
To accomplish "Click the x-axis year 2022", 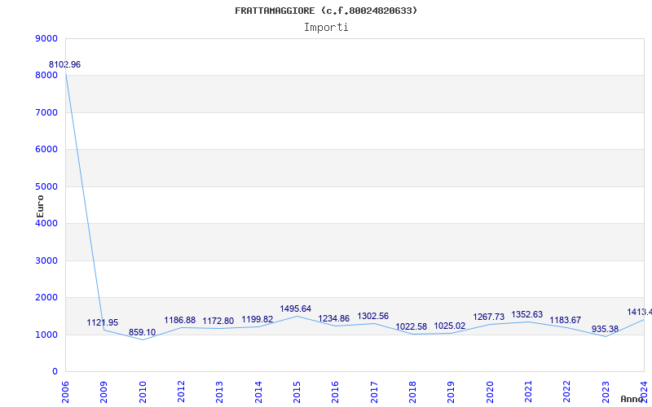I will (x=566, y=392).
